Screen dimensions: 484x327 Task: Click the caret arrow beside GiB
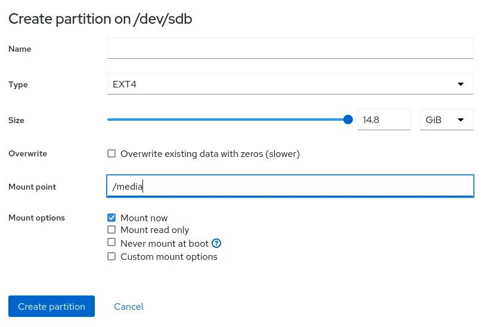point(461,120)
